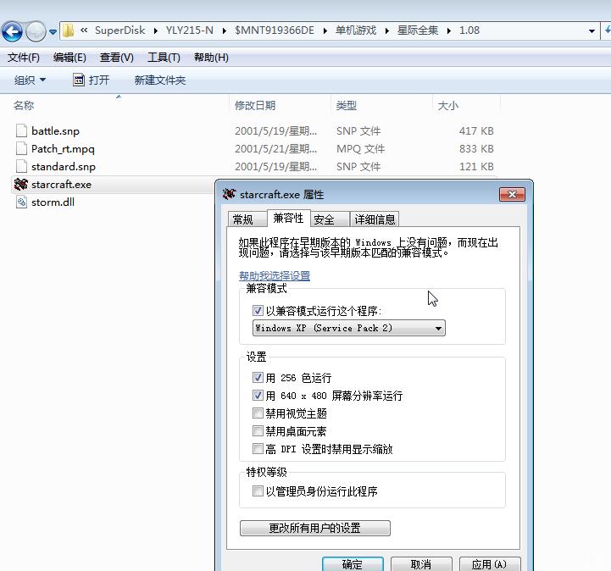Open the 帮助(H) menu
The image size is (611, 571).
click(x=211, y=58)
